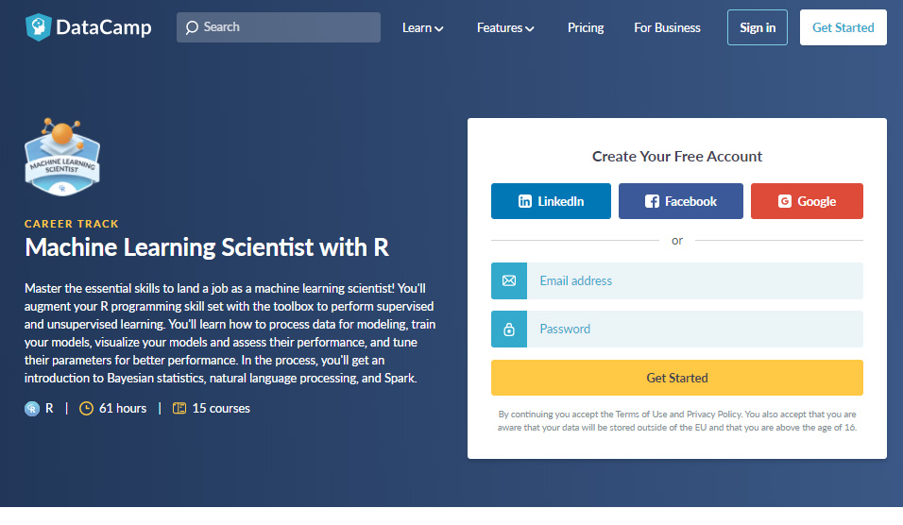Click the R language icon
Viewport: 903px width, 525px height.
[32, 409]
